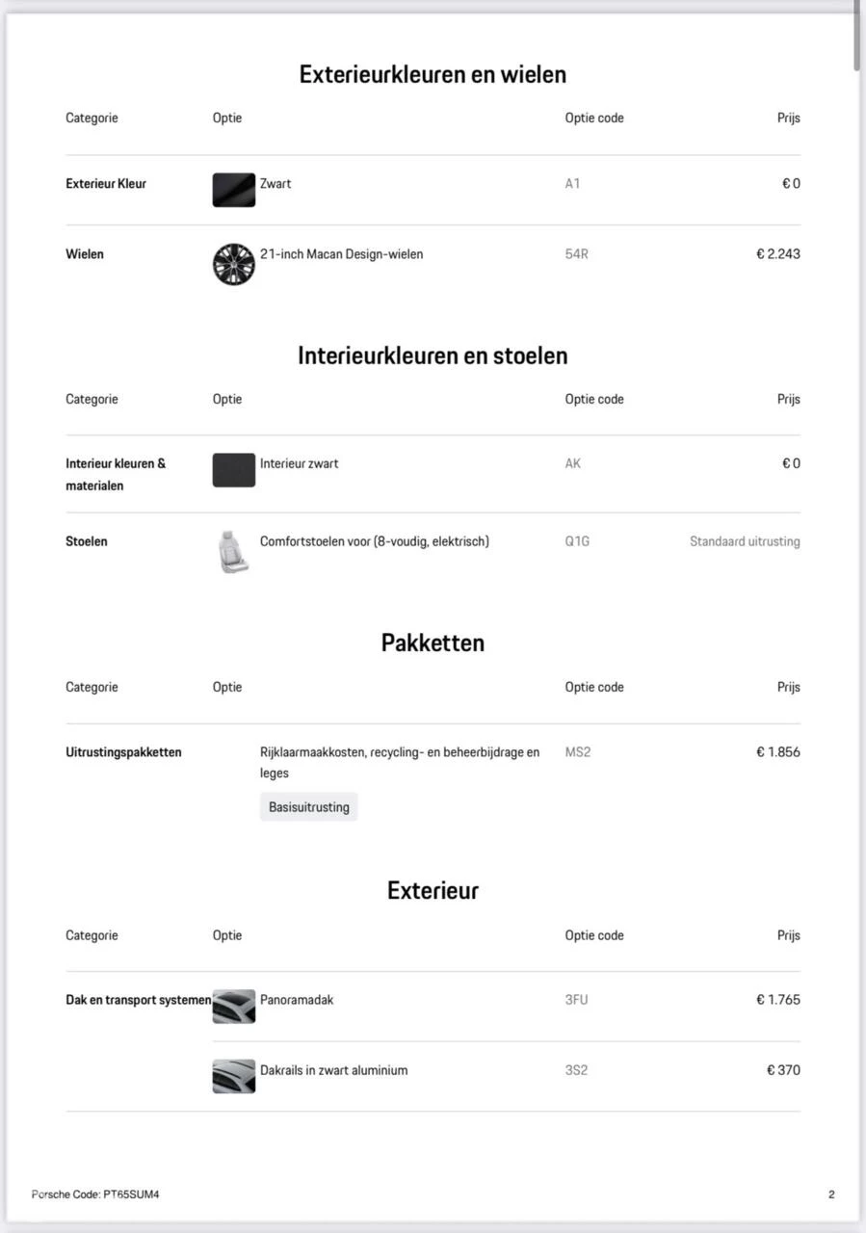Click the Interieurkleuren en stoelen heading
This screenshot has height=1233, width=866.
433,355
